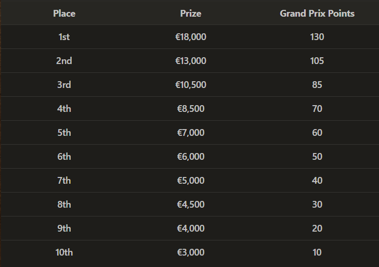Click the €10,500 prize value
379x267 pixels.
(x=190, y=85)
